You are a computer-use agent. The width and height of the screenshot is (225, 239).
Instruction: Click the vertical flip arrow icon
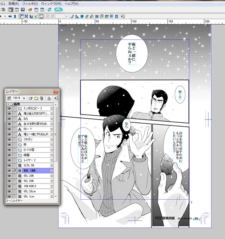pos(15,16)
